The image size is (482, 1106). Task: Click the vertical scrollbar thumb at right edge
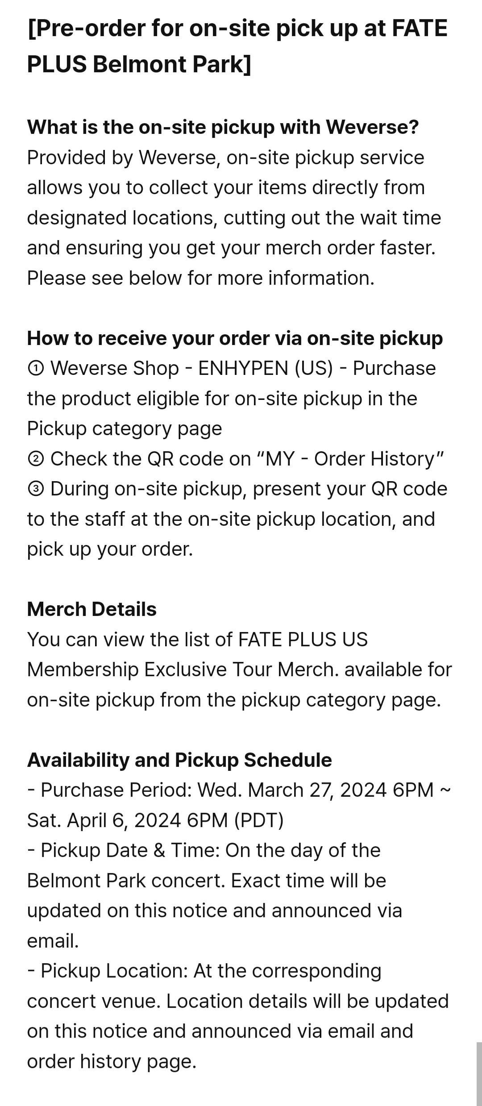point(478,1073)
